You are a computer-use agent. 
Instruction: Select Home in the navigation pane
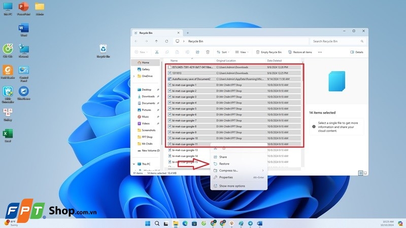click(145, 62)
